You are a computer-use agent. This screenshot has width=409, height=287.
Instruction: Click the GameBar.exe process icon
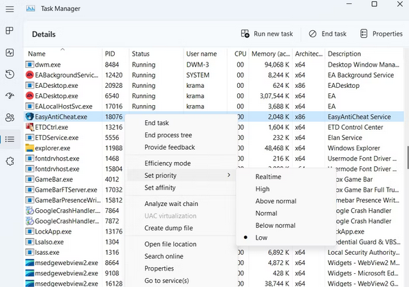pyautogui.click(x=30, y=179)
